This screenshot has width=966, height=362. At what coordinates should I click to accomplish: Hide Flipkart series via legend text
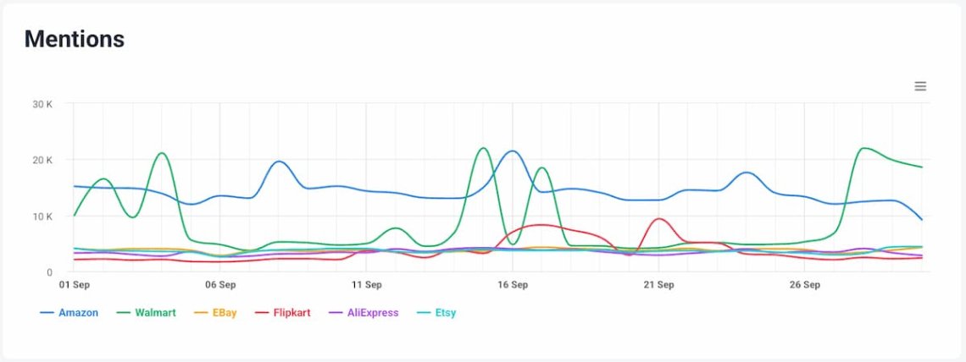coord(291,313)
